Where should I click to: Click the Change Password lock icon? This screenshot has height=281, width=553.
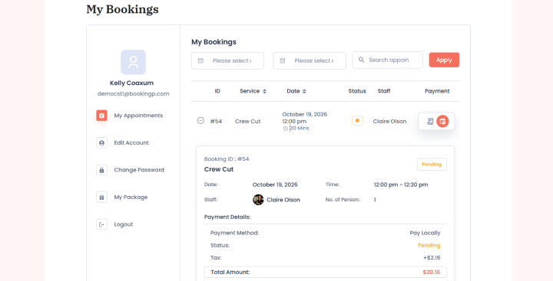click(x=101, y=170)
